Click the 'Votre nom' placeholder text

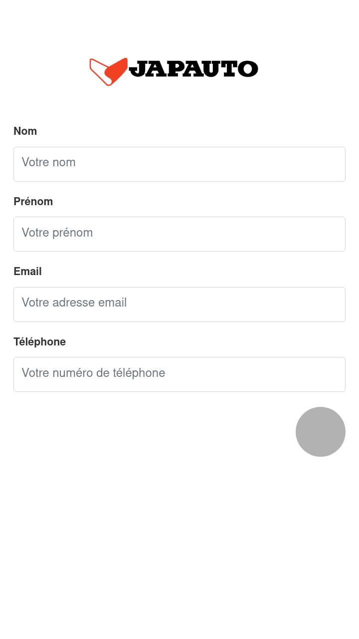(x=49, y=163)
